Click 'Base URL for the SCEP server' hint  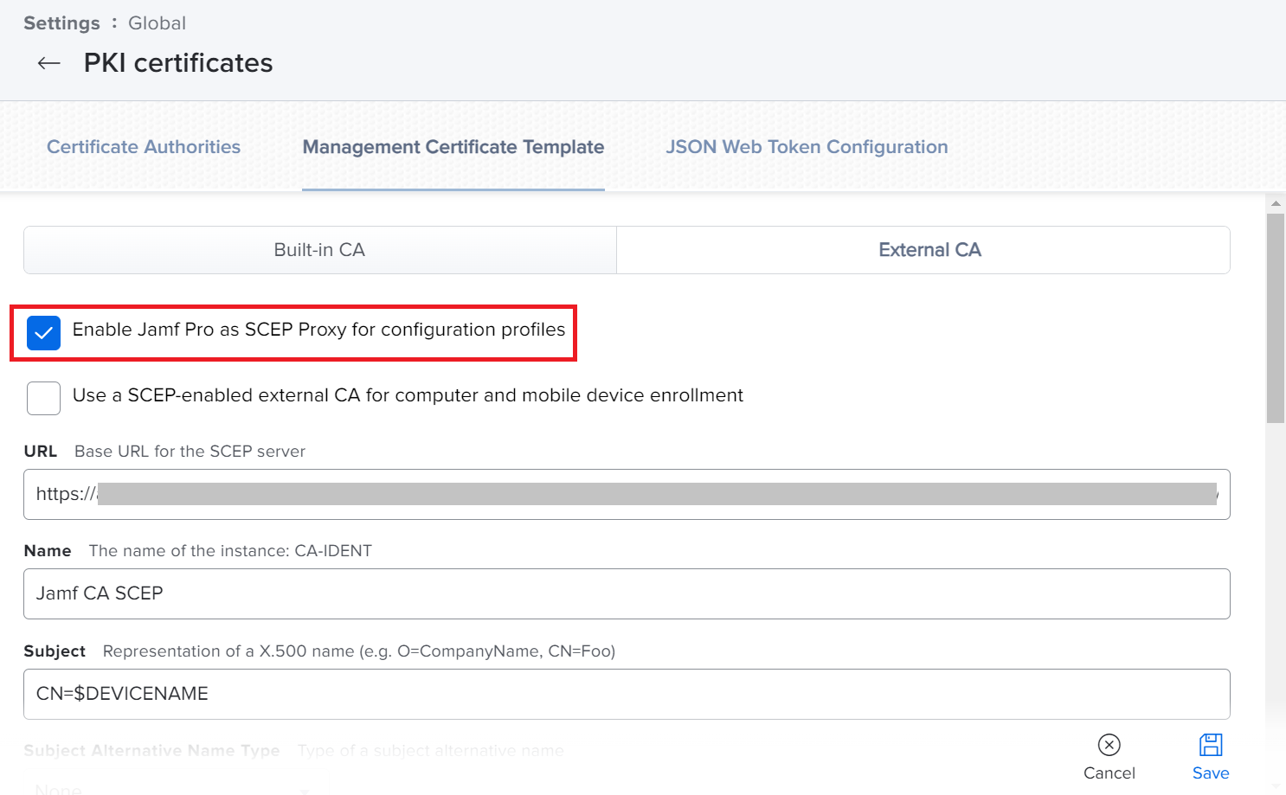(190, 452)
